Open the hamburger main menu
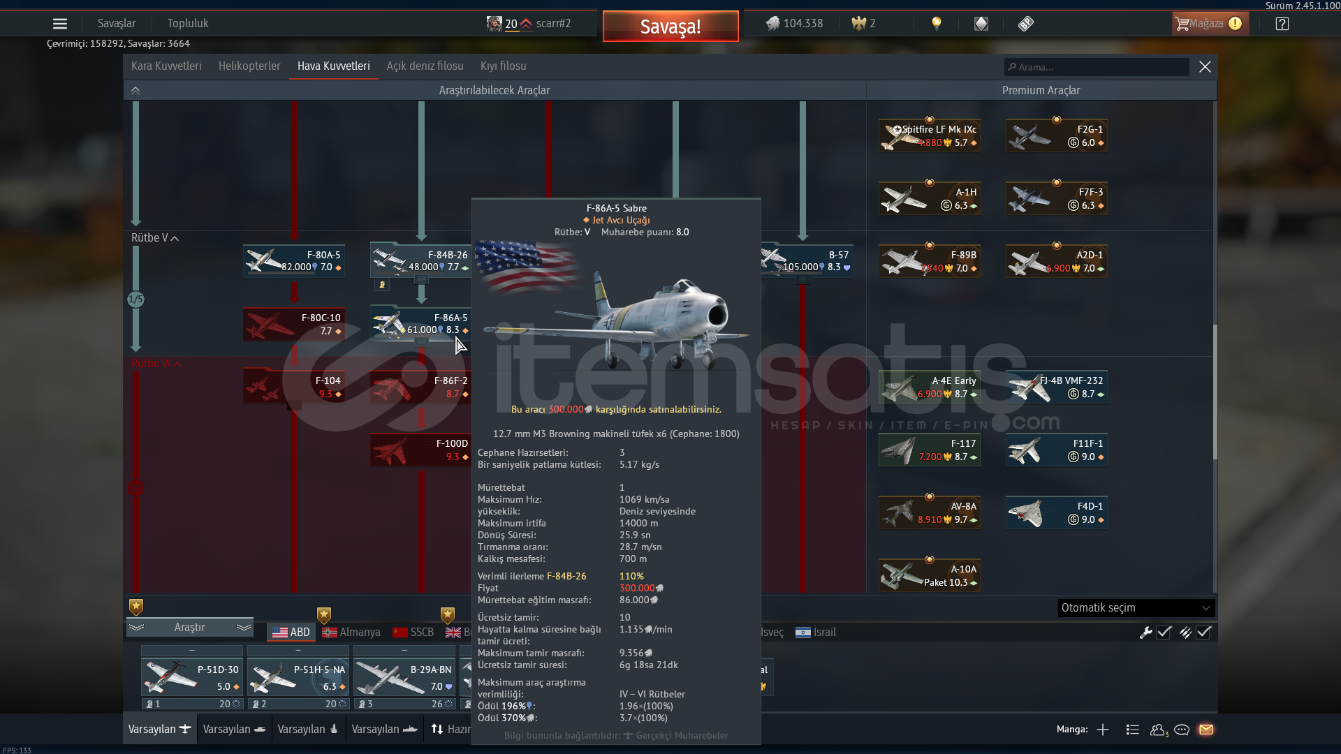This screenshot has width=1341, height=754. coord(60,24)
